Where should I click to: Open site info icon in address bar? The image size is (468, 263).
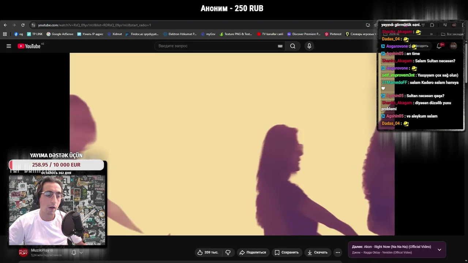[33, 25]
